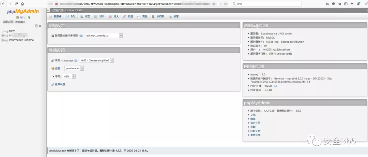
Task: Expand the information_schema database node
Action: [3, 40]
